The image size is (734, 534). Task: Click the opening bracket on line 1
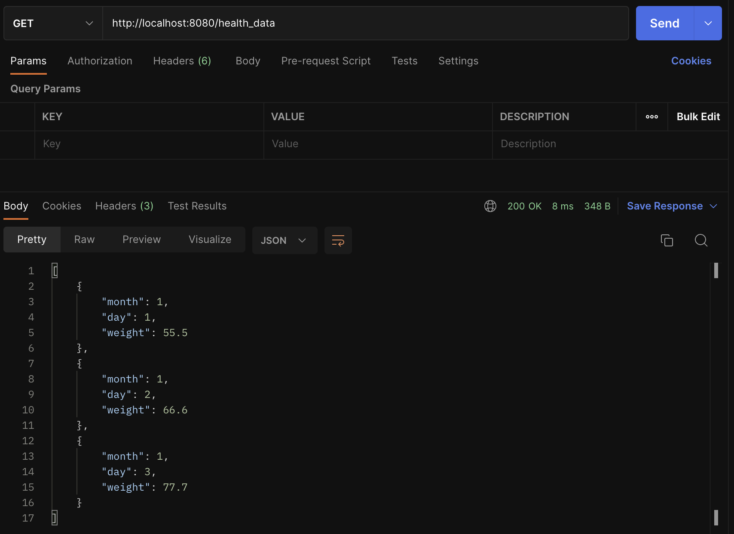[55, 271]
